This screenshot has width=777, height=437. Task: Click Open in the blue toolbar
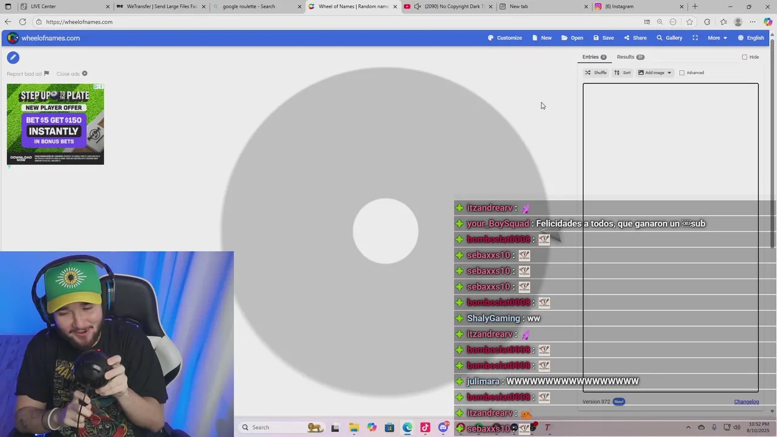coord(572,38)
